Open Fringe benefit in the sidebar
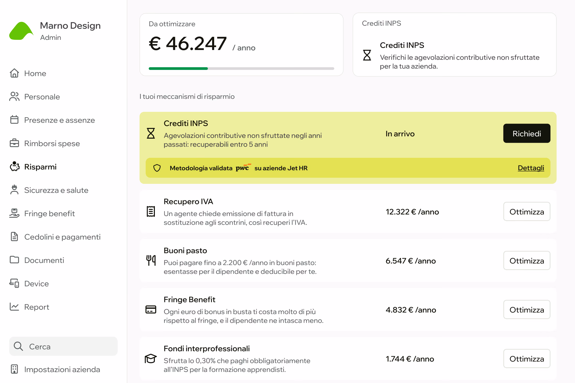 (x=50, y=213)
